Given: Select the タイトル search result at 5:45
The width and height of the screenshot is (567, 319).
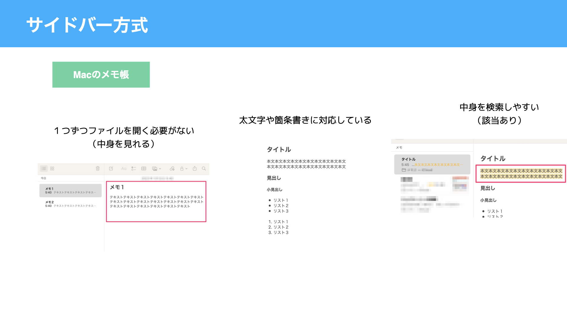Looking at the screenshot, I should [432, 165].
